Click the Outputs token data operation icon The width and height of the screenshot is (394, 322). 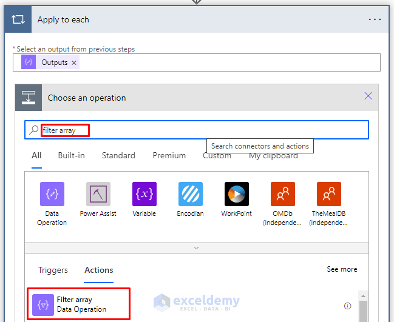(29, 62)
